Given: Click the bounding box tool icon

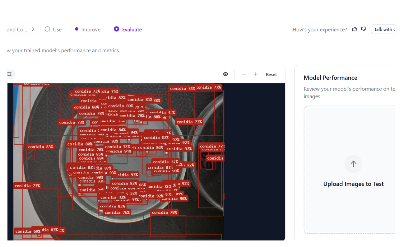Looking at the screenshot, I should click(x=9, y=74).
